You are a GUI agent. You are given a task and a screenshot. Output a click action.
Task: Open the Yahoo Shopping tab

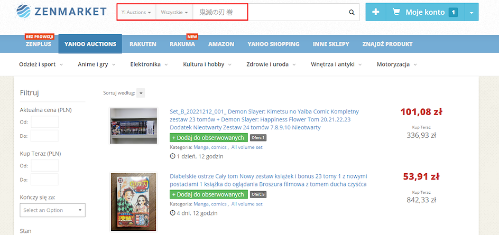[x=274, y=44]
